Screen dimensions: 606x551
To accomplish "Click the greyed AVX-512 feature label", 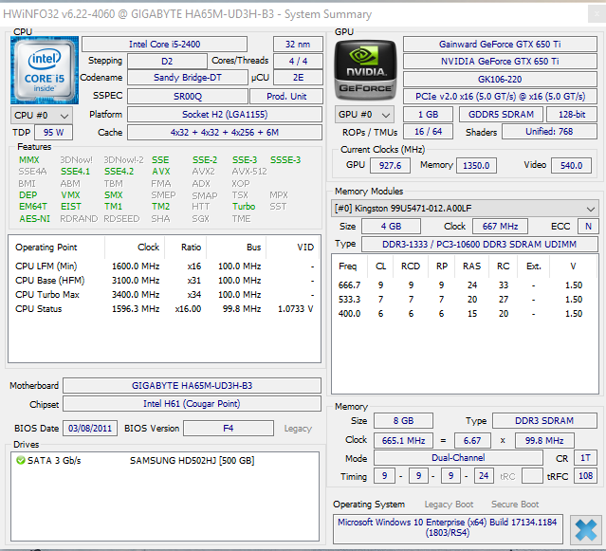I will click(x=249, y=171).
